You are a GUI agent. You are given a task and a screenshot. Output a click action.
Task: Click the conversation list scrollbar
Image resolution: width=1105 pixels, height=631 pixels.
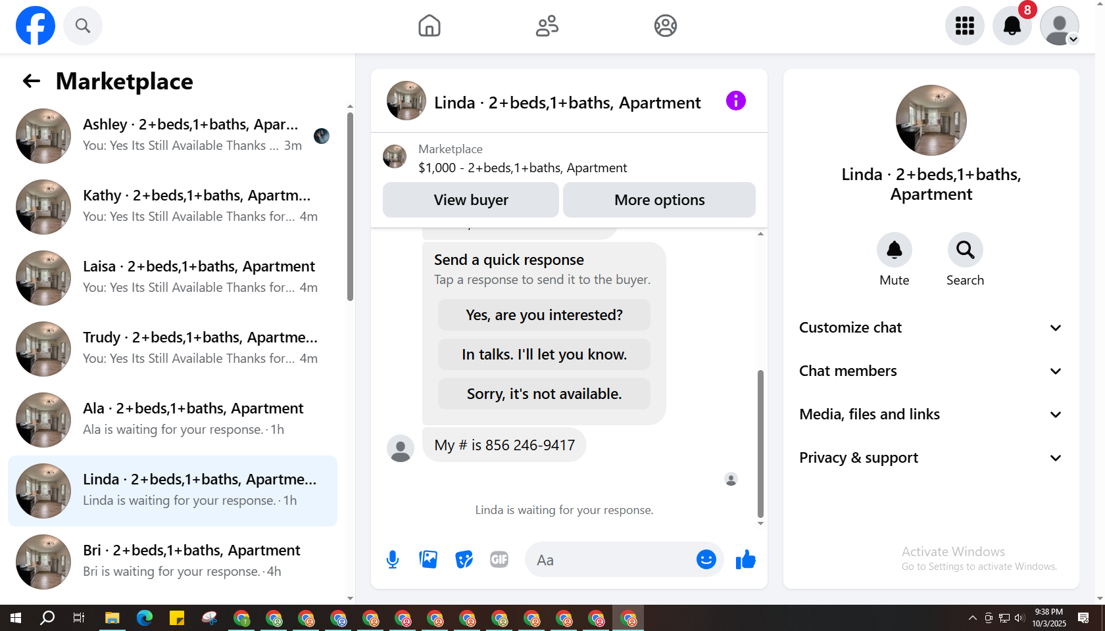click(350, 206)
